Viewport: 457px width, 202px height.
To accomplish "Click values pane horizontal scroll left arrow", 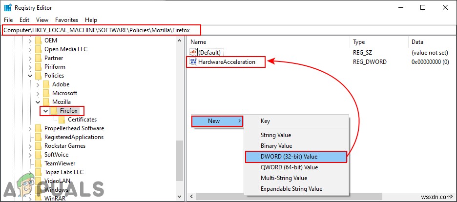I will click(x=190, y=196).
